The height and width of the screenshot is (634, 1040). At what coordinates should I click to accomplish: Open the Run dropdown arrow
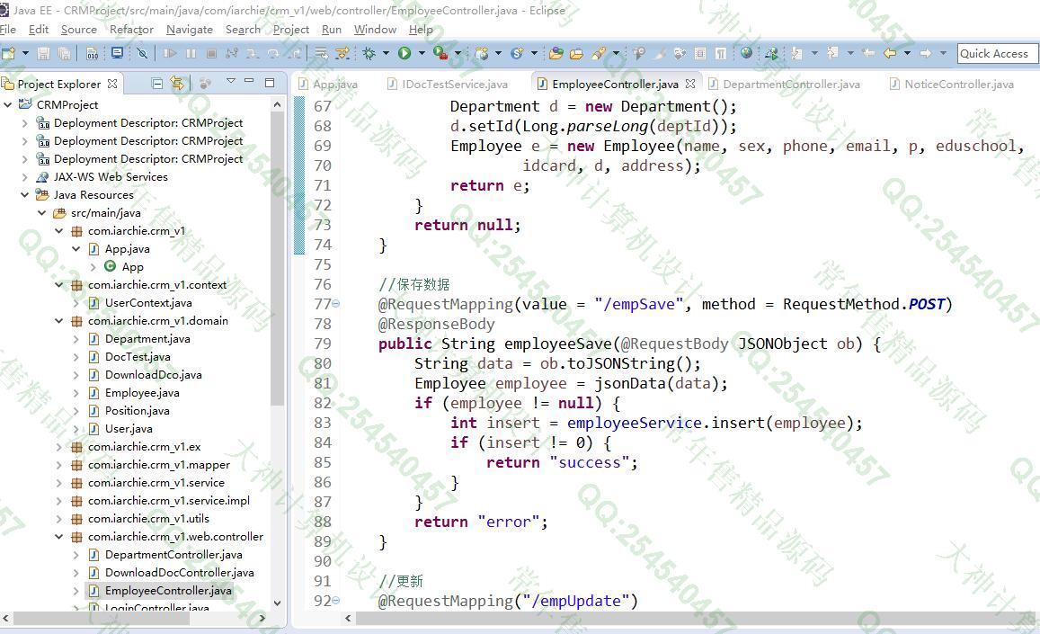(422, 53)
